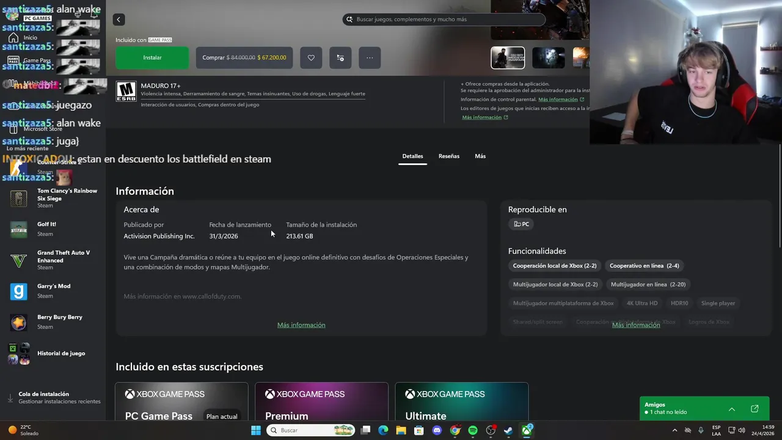Switch to the Detalles tab
The image size is (782, 440).
pos(412,156)
